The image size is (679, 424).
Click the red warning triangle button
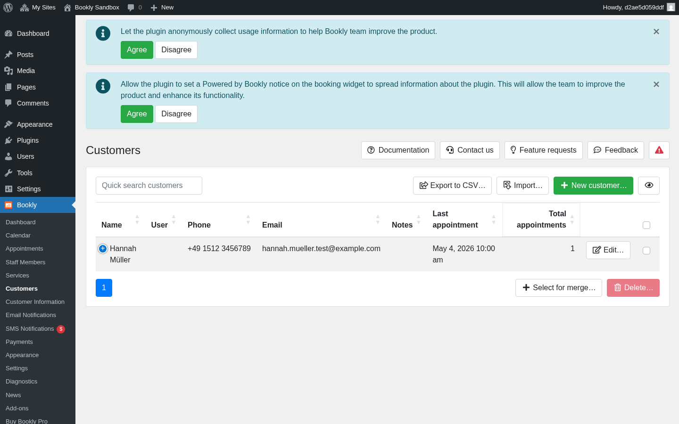click(659, 150)
